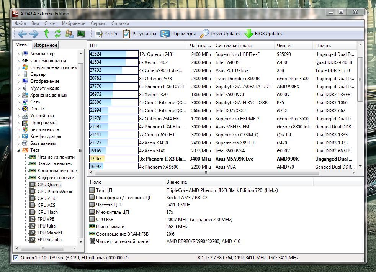Expand the Хранение данных tree node
This screenshot has width=376, height=272.
19,95
